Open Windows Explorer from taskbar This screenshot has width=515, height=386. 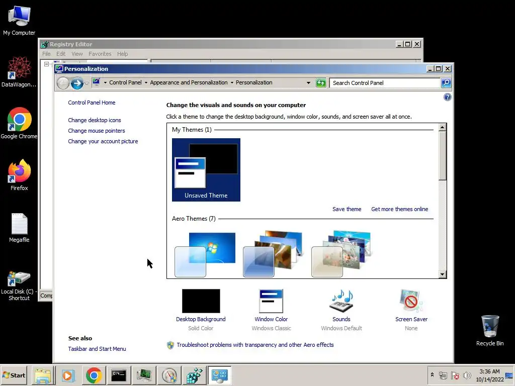click(43, 375)
